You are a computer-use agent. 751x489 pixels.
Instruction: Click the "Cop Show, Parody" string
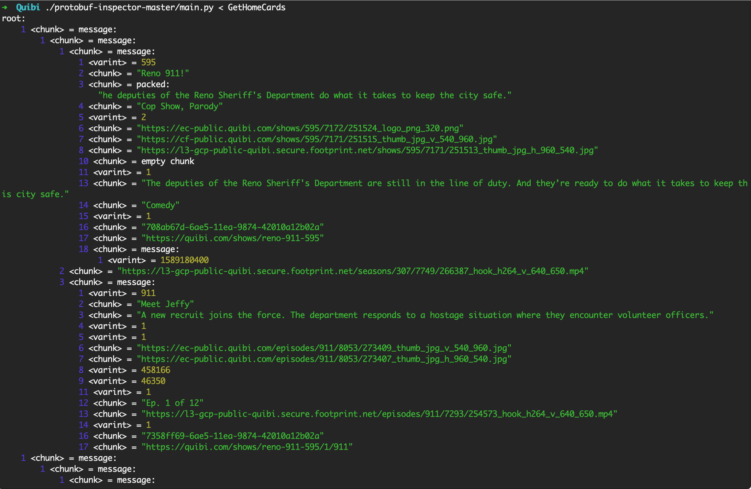pyautogui.click(x=180, y=106)
